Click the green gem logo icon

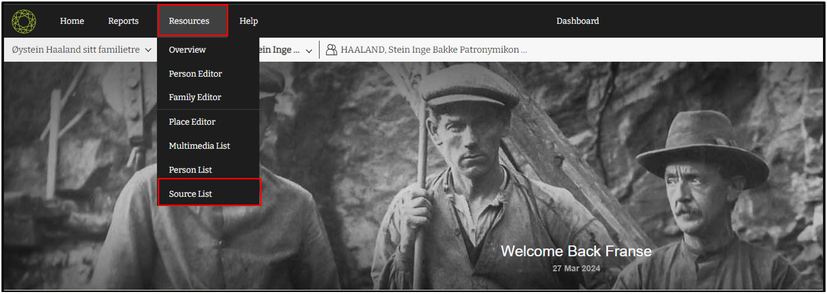coord(24,21)
